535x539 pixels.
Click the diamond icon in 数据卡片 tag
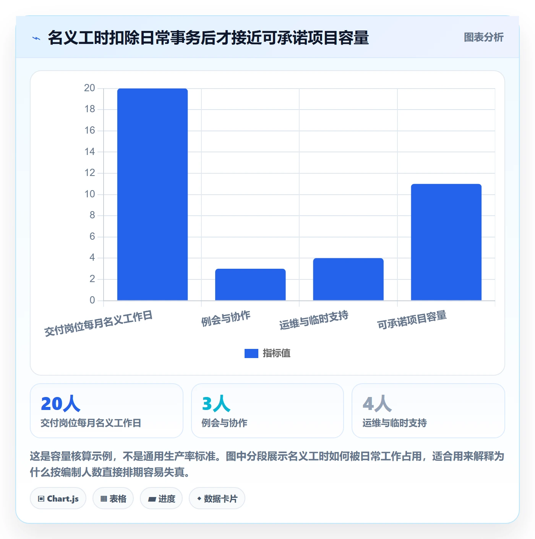(x=199, y=499)
